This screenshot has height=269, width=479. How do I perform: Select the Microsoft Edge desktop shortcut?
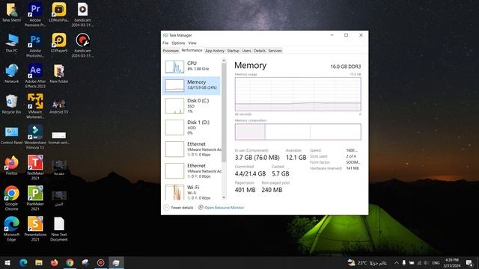pyautogui.click(x=11, y=229)
